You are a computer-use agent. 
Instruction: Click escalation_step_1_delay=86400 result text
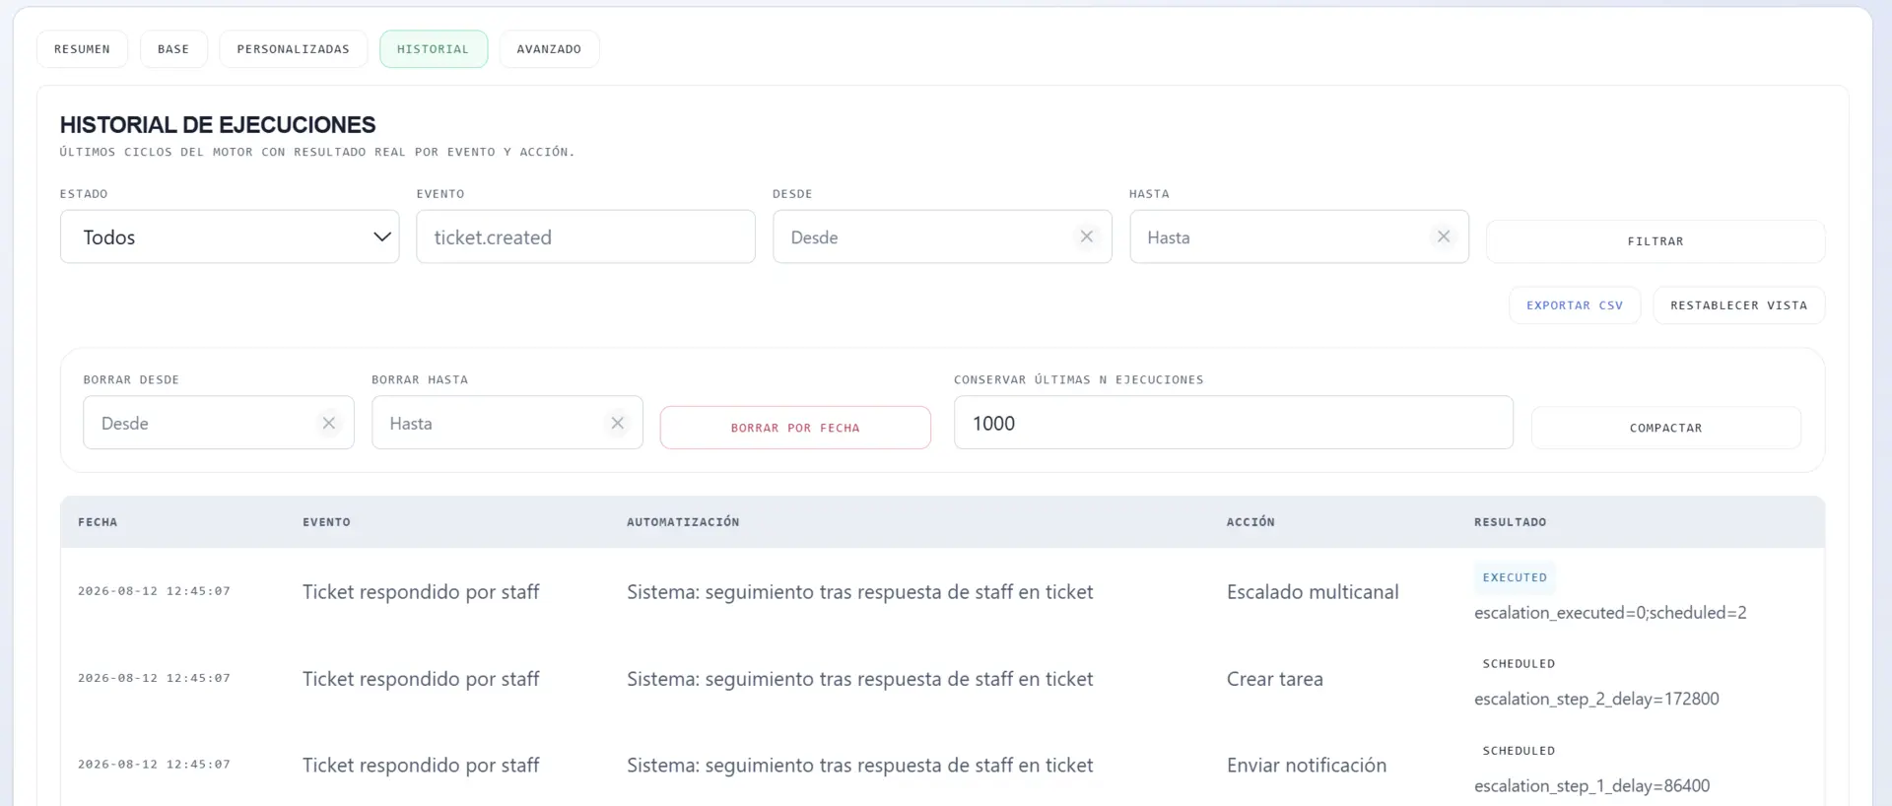[1591, 785]
